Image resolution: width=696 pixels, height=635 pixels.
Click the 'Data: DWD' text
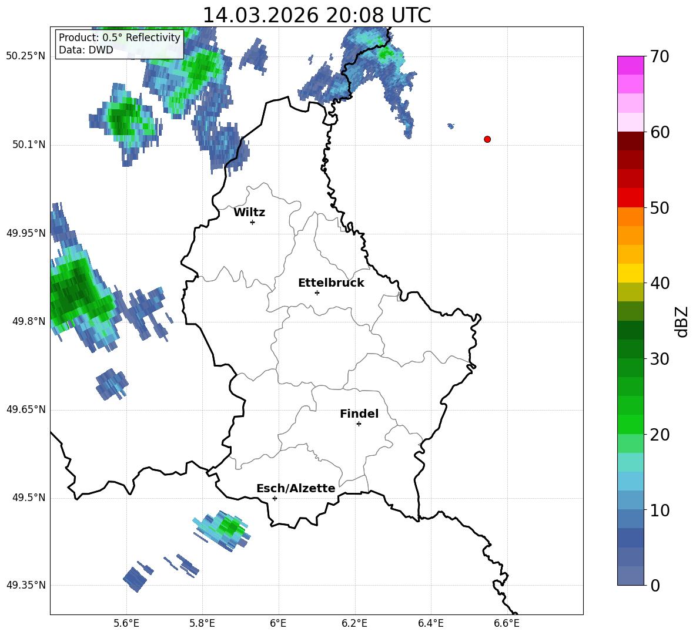86,50
